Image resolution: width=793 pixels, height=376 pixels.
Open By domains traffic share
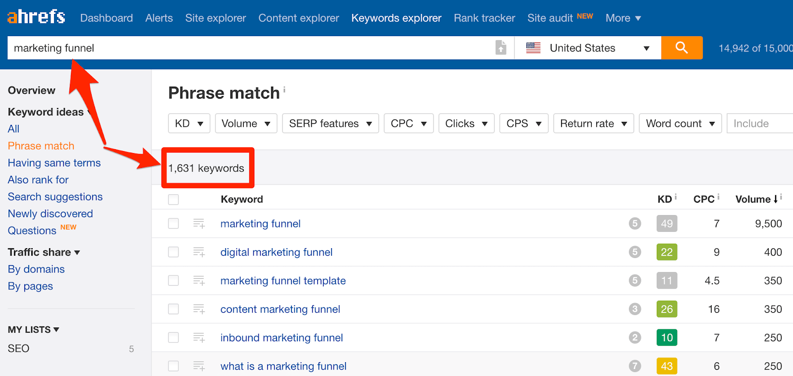[x=36, y=269]
